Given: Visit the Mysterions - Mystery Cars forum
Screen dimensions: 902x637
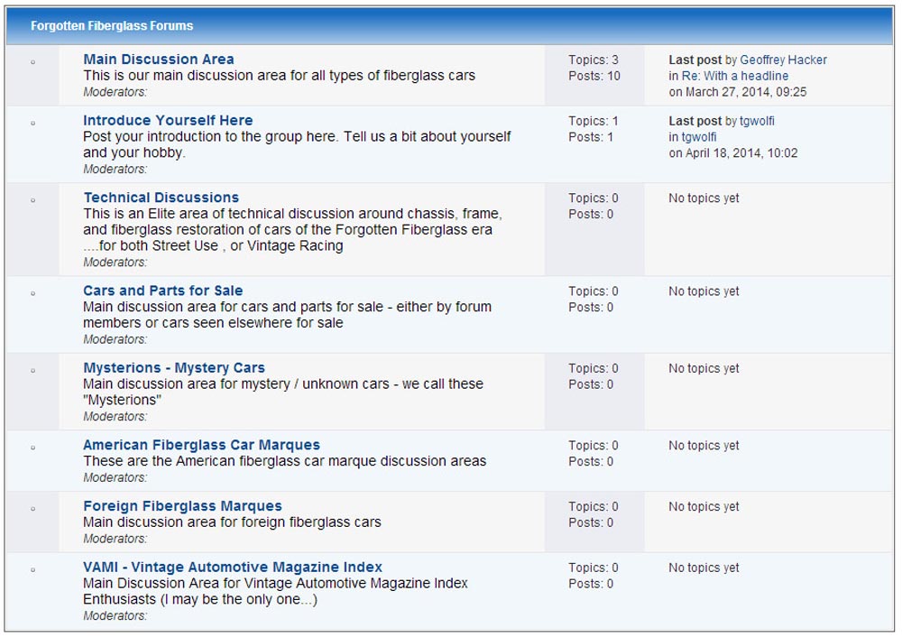Looking at the screenshot, I should [174, 368].
